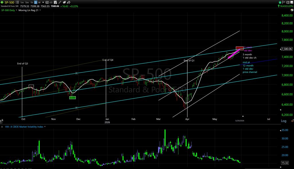The image size is (294, 169).
Task: Click the flag symbol icon
Action: coord(283,2)
